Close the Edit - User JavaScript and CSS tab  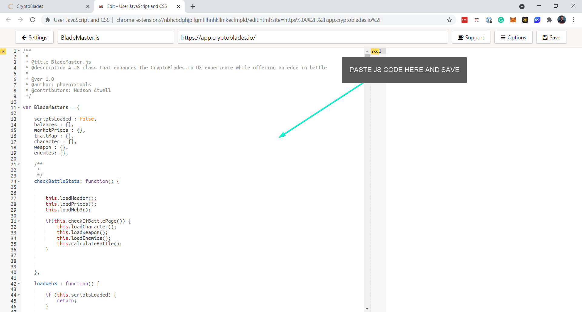pos(178,6)
